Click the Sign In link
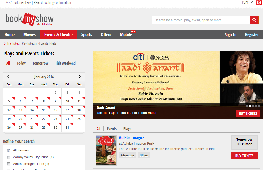 click(230, 34)
